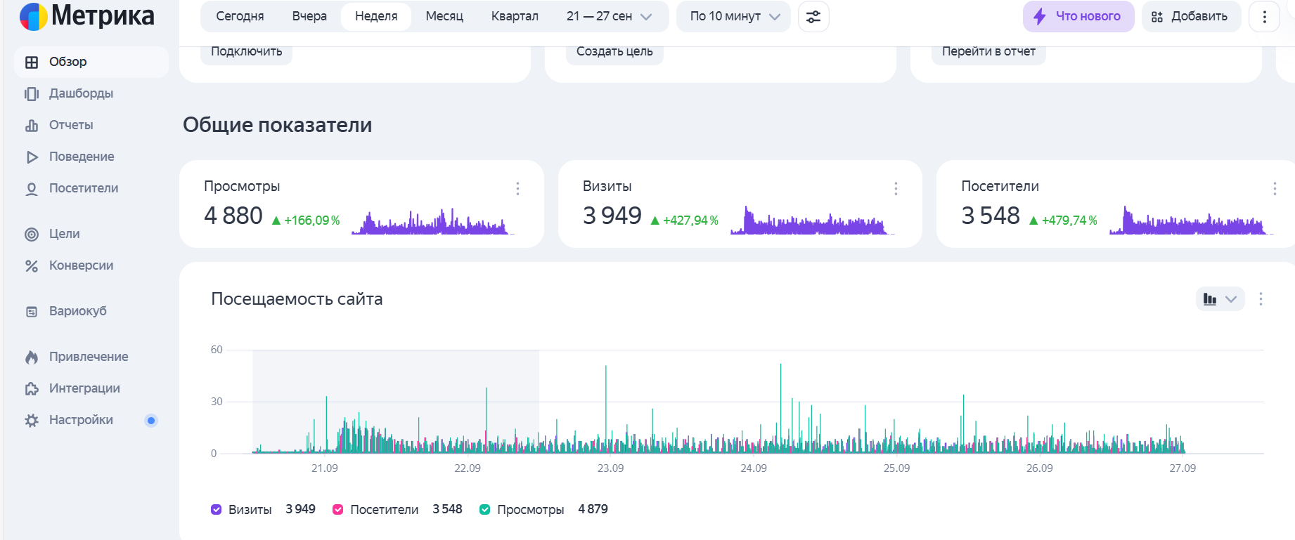Go to Привлечение section
The height and width of the screenshot is (540, 1295).
88,357
